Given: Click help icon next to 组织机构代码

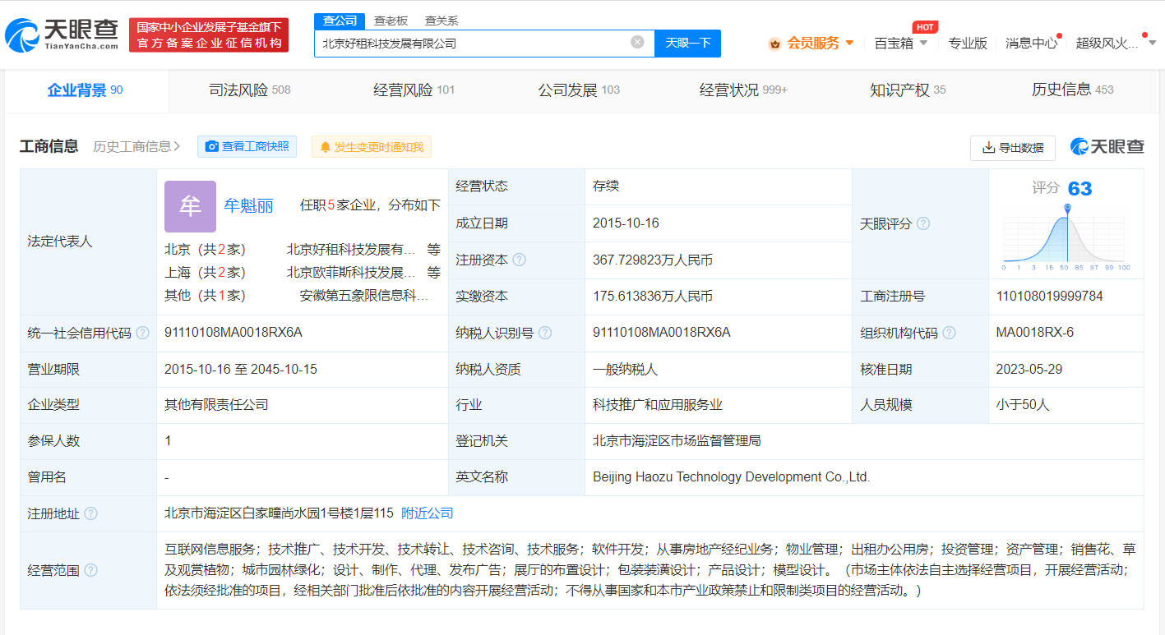Looking at the screenshot, I should pos(950,333).
